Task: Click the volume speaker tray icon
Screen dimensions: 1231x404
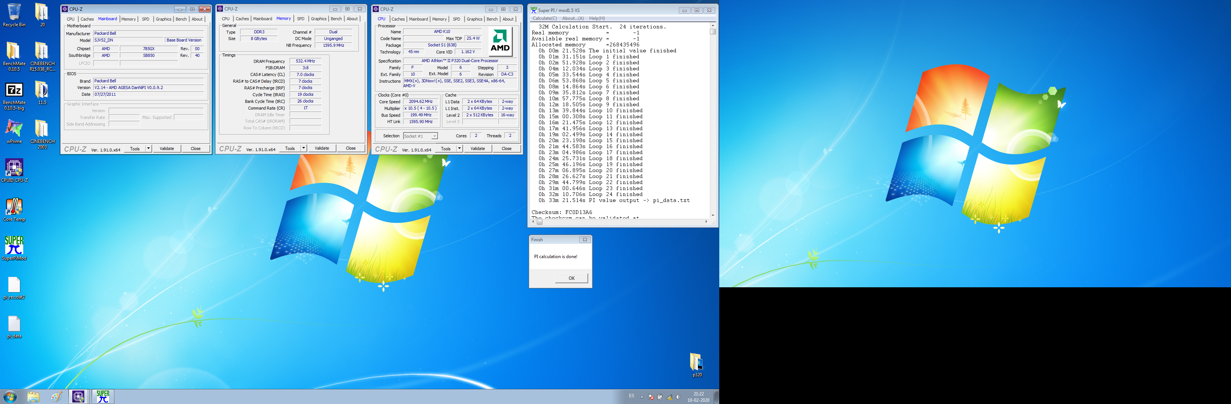Action: coord(678,397)
